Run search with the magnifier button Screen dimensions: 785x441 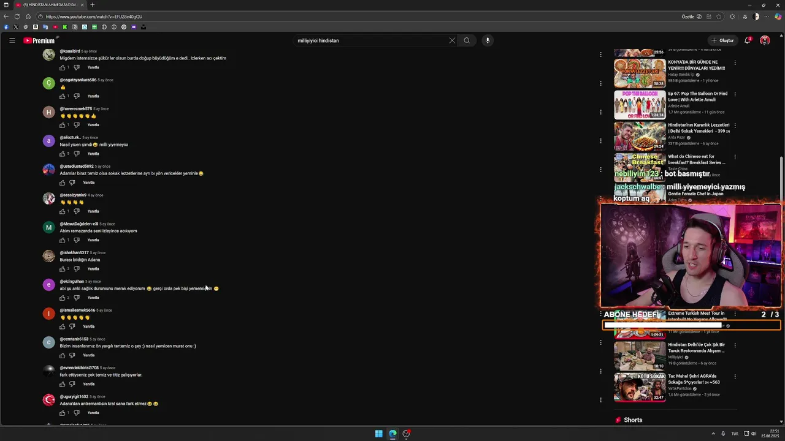[467, 40]
